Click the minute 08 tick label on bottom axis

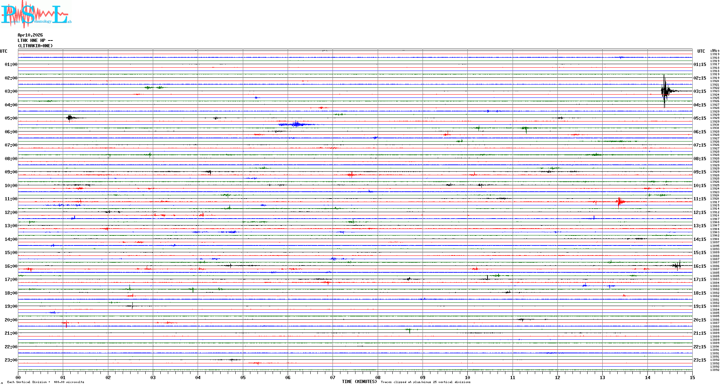point(378,377)
